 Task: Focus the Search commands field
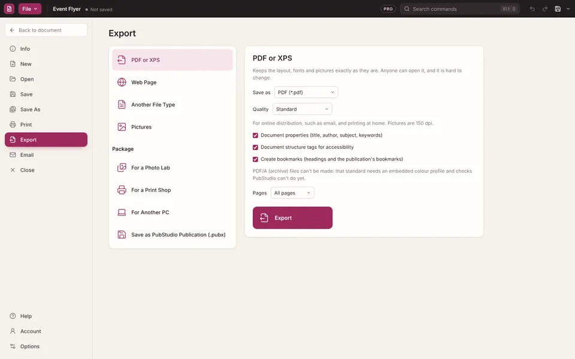[x=460, y=9]
